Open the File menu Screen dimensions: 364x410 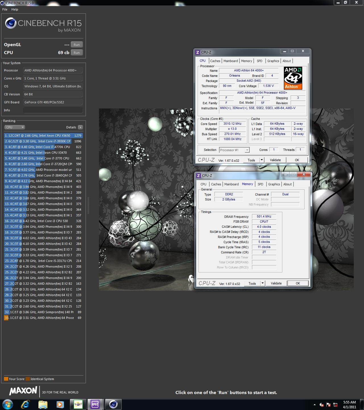[5, 9]
